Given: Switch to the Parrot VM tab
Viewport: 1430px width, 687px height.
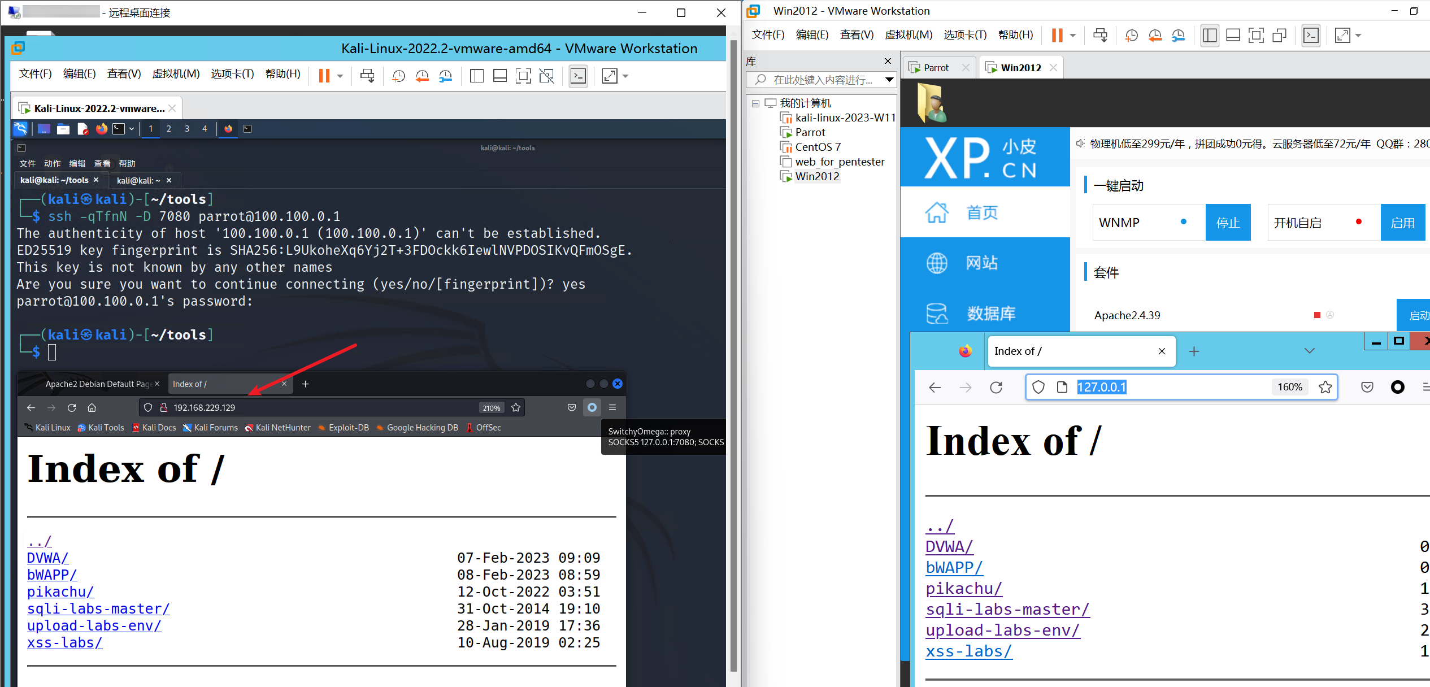Looking at the screenshot, I should [936, 68].
